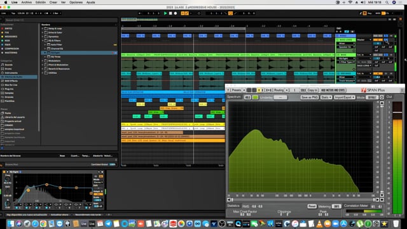Open SPAN spectrum mode settings gear

(382, 97)
